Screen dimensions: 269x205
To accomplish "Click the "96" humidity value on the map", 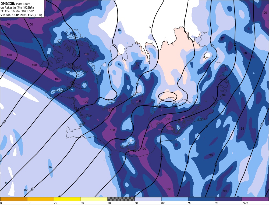I will 211,155.
